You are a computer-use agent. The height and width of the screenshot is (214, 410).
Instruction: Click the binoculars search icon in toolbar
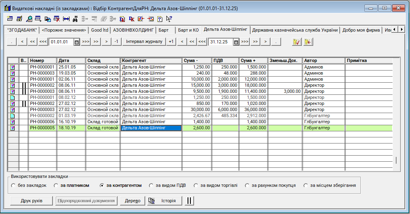coord(75,19)
